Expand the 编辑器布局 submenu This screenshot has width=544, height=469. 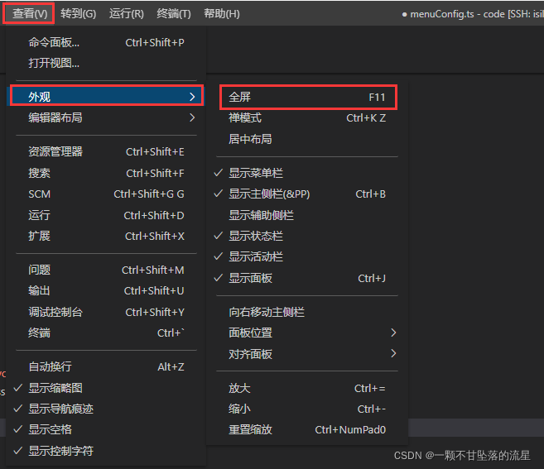[106, 117]
